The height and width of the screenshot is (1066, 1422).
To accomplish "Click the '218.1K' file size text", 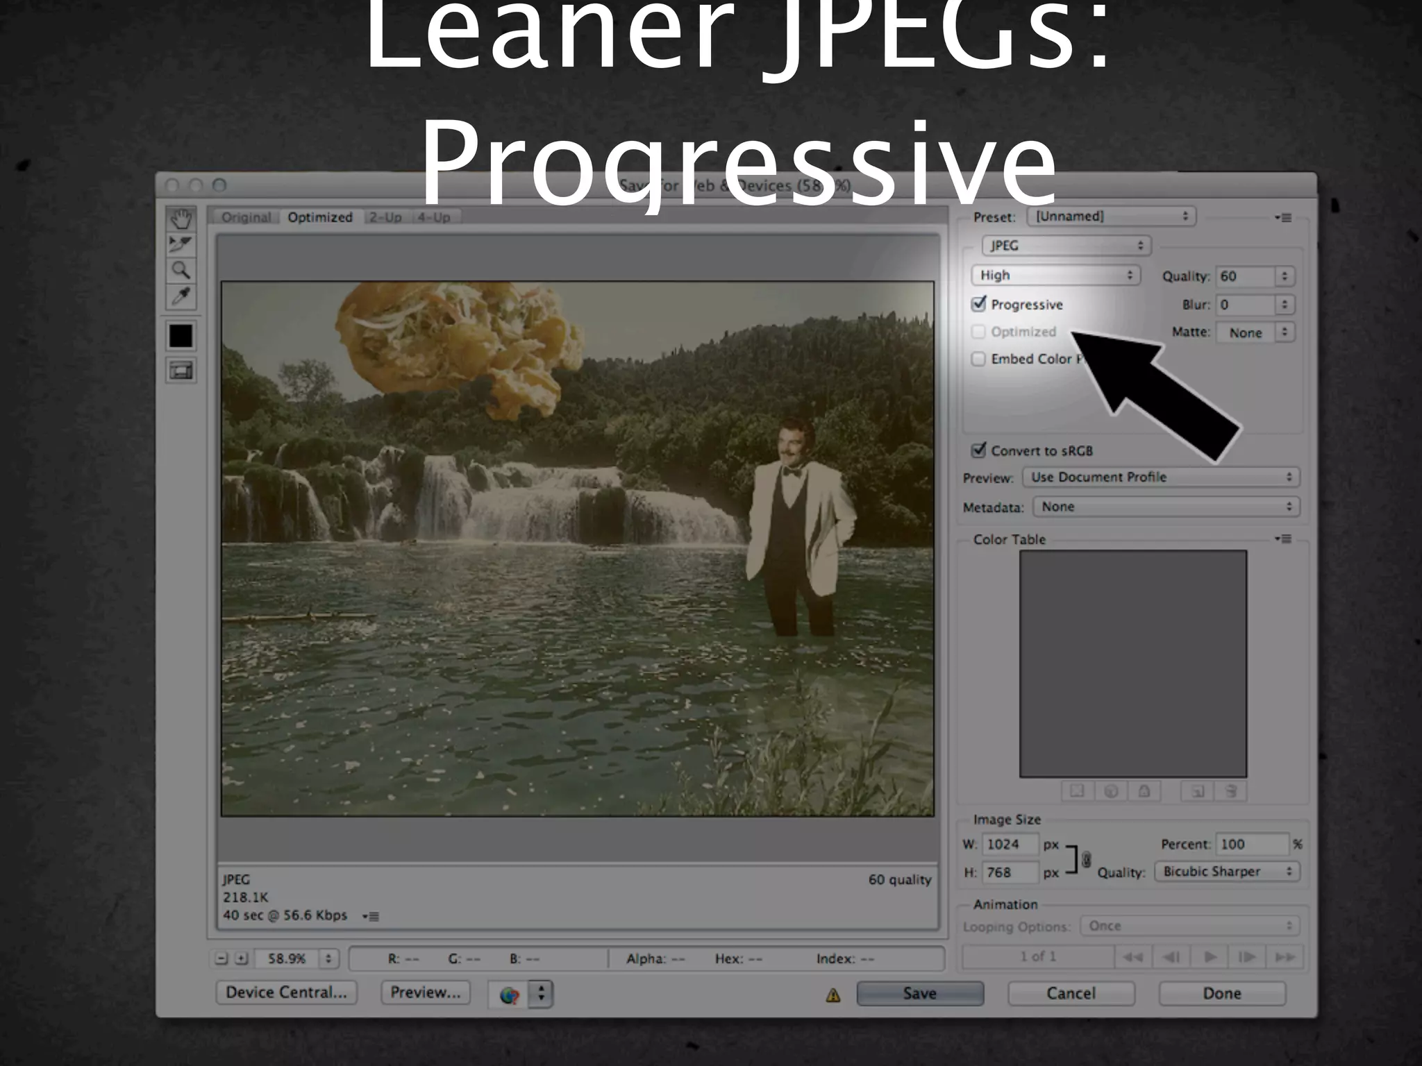I will point(246,897).
